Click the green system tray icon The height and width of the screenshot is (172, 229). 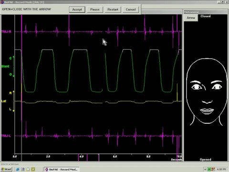[x=209, y=169]
